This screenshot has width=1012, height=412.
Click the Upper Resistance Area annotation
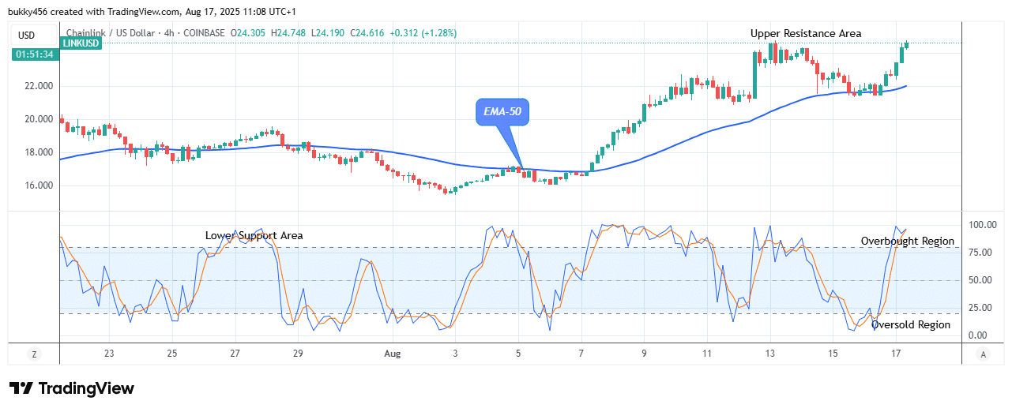point(806,33)
